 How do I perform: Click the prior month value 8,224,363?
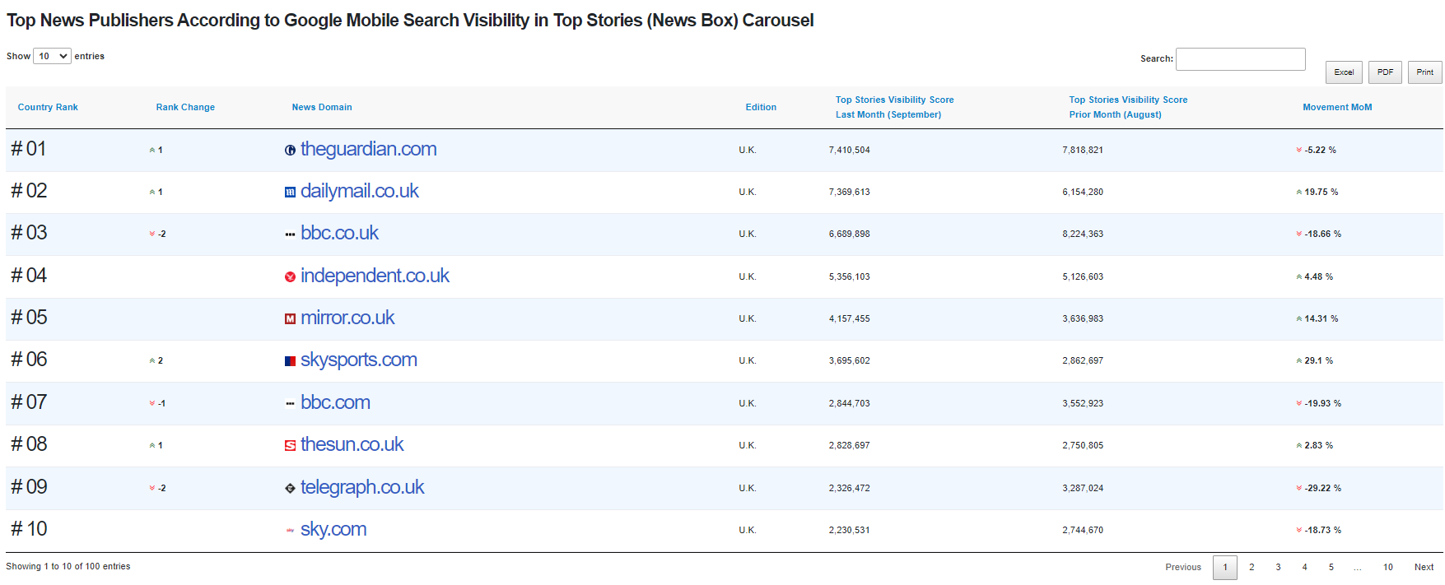tap(1083, 234)
